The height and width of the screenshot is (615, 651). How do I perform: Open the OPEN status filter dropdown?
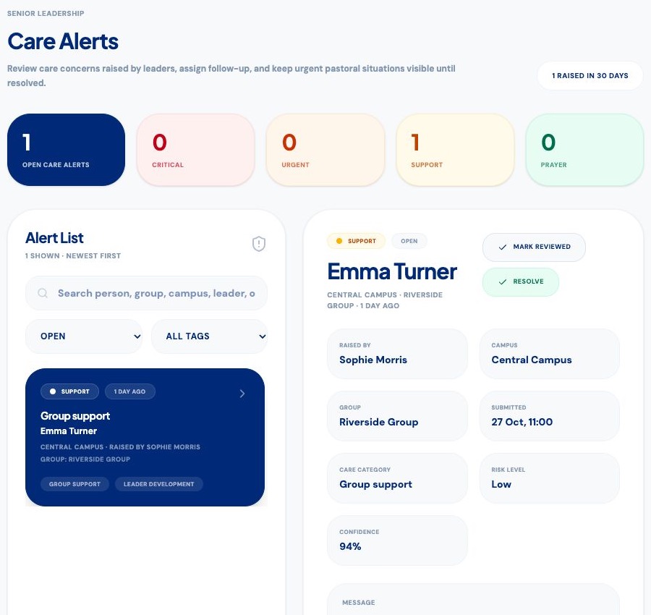point(84,336)
